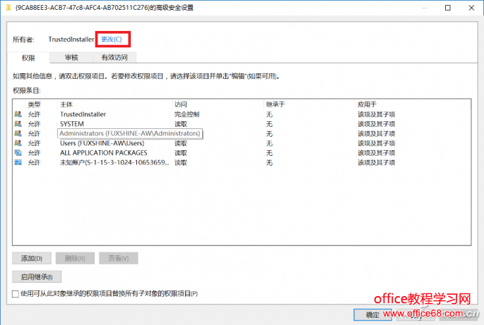Viewport: 484px width, 325px height.
Task: Click the 确定 button
Action: (372, 315)
